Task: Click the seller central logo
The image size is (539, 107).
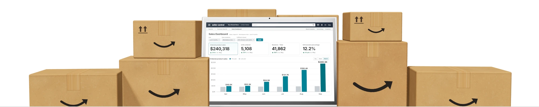Action: tap(218, 25)
